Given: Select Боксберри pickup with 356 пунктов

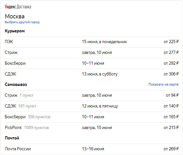Looking at the screenshot, I should (x=91, y=117).
